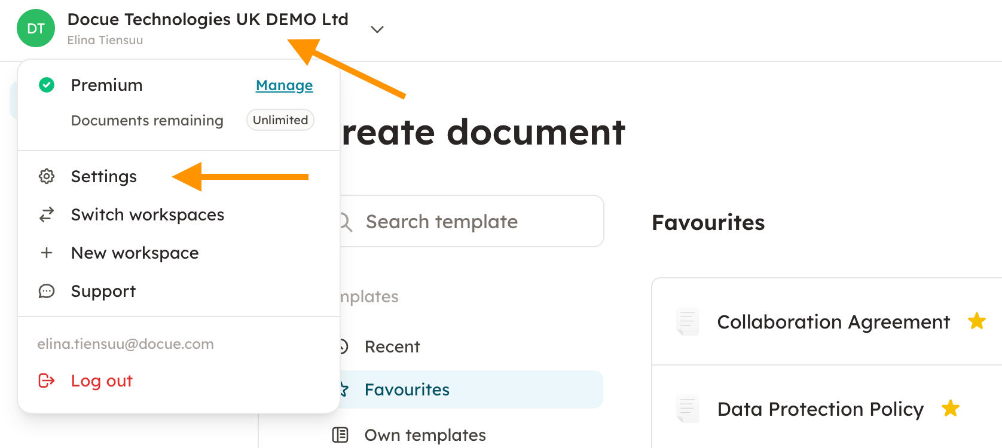Click the Docue Technologies workspace name

click(x=207, y=20)
